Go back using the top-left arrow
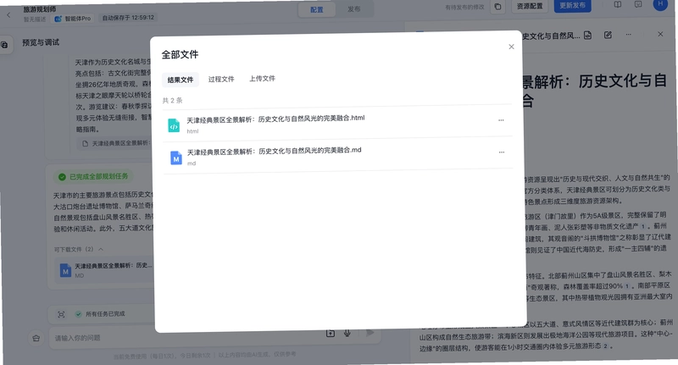Viewport: 678px width, 365px height. (8, 15)
